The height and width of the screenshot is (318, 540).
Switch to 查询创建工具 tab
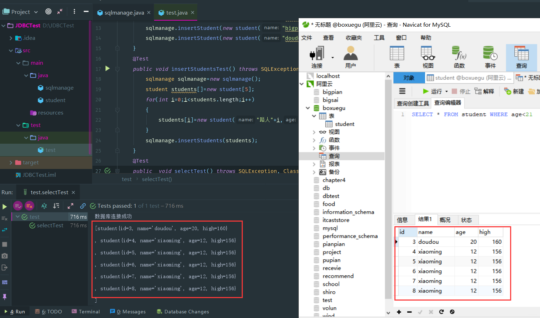413,103
